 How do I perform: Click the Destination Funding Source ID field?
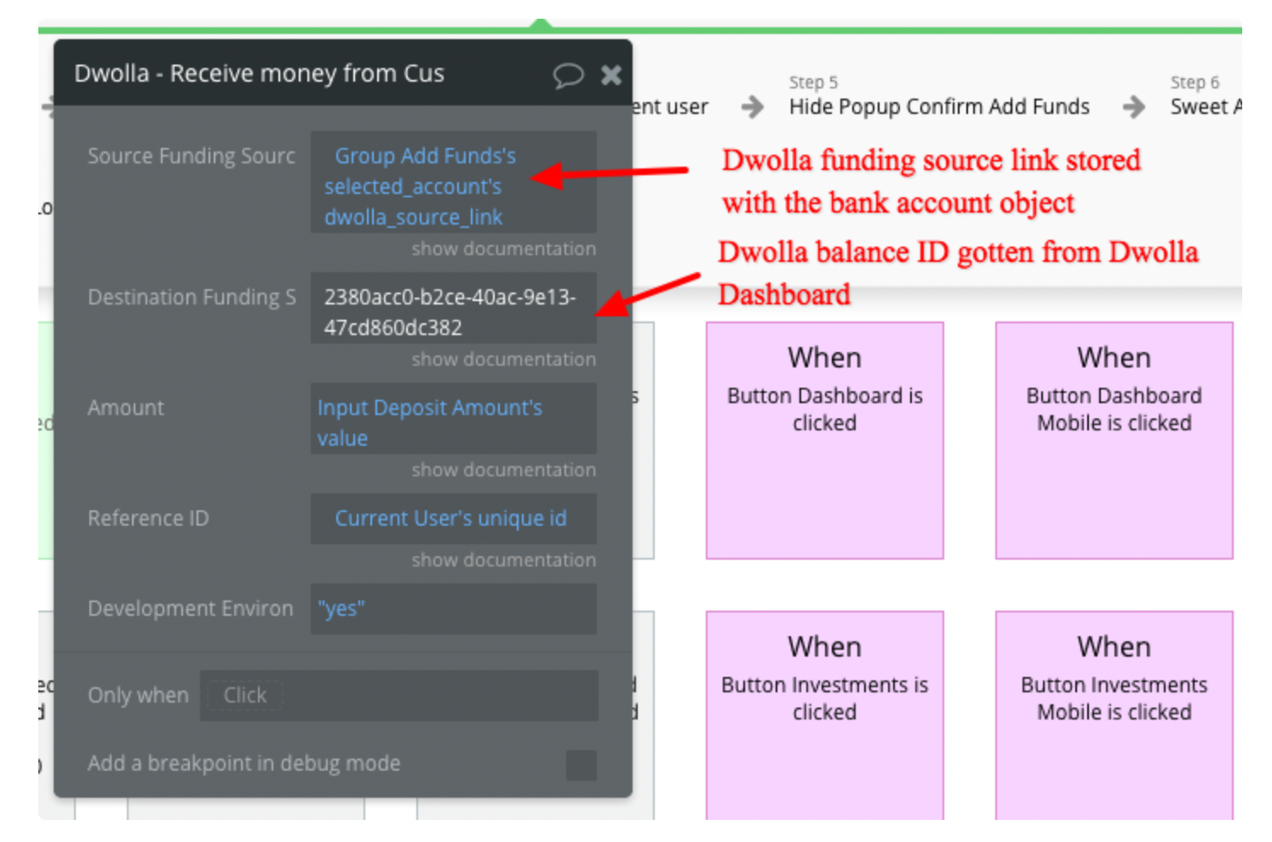coord(453,308)
